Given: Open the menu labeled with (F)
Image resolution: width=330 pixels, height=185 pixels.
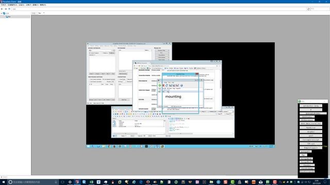Looking at the screenshot, I should coord(4,5).
